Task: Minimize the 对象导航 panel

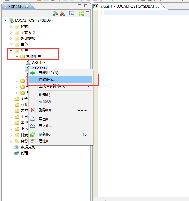Action: click(79, 5)
